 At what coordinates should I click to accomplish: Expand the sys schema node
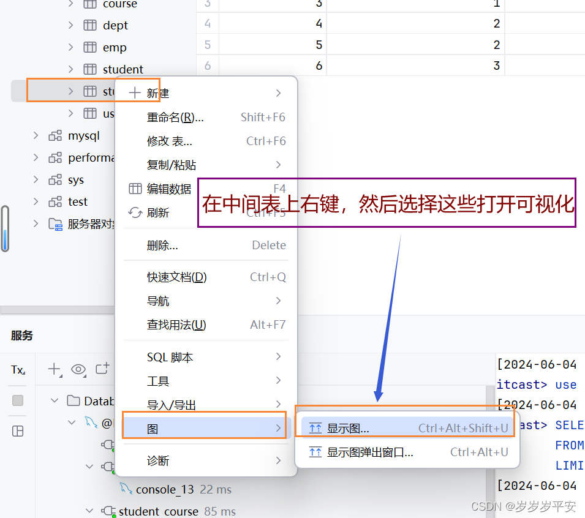tap(36, 180)
